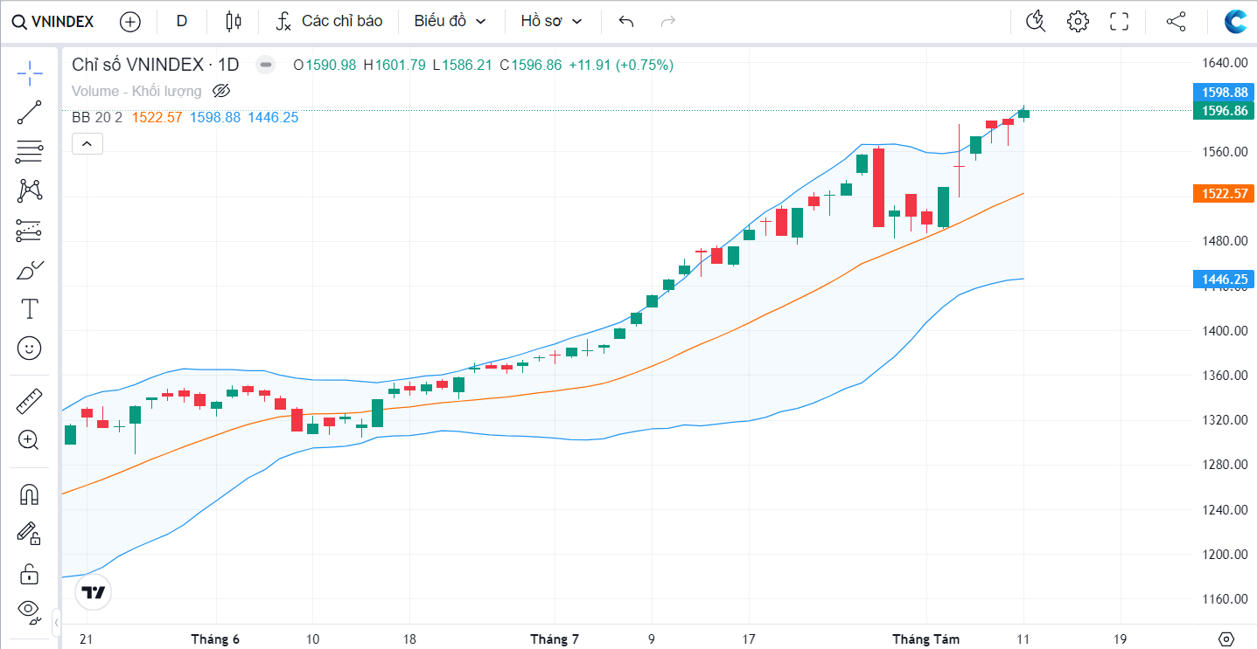This screenshot has width=1257, height=649.
Task: Open the candlestick chart style selector
Action: coord(233,22)
